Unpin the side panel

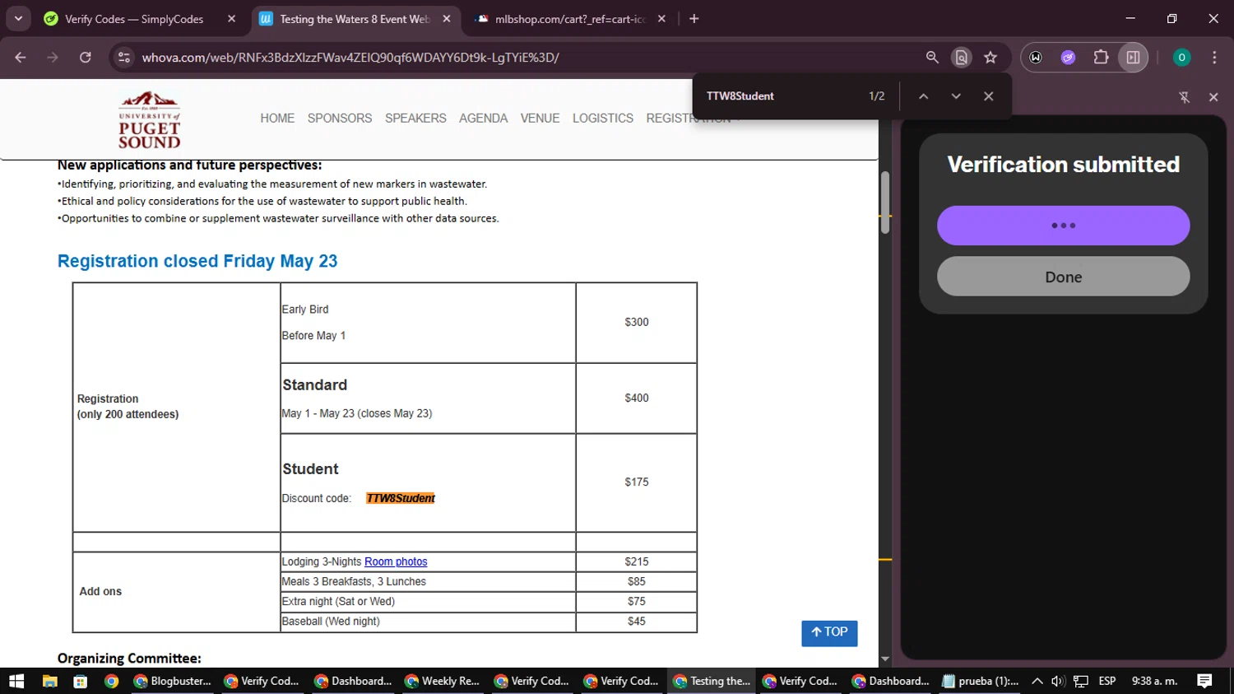point(1185,97)
